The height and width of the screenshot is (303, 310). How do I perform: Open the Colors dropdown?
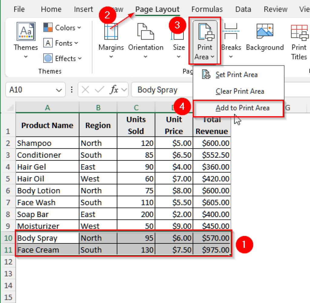click(62, 28)
